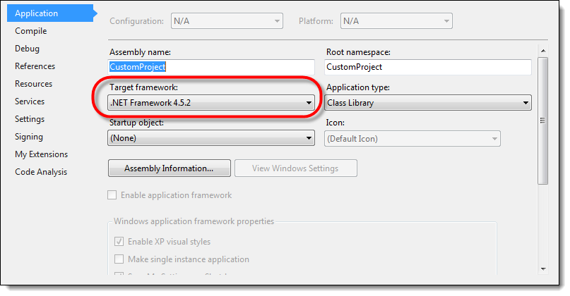
Task: Open the Configuration dropdown
Action: point(227,21)
